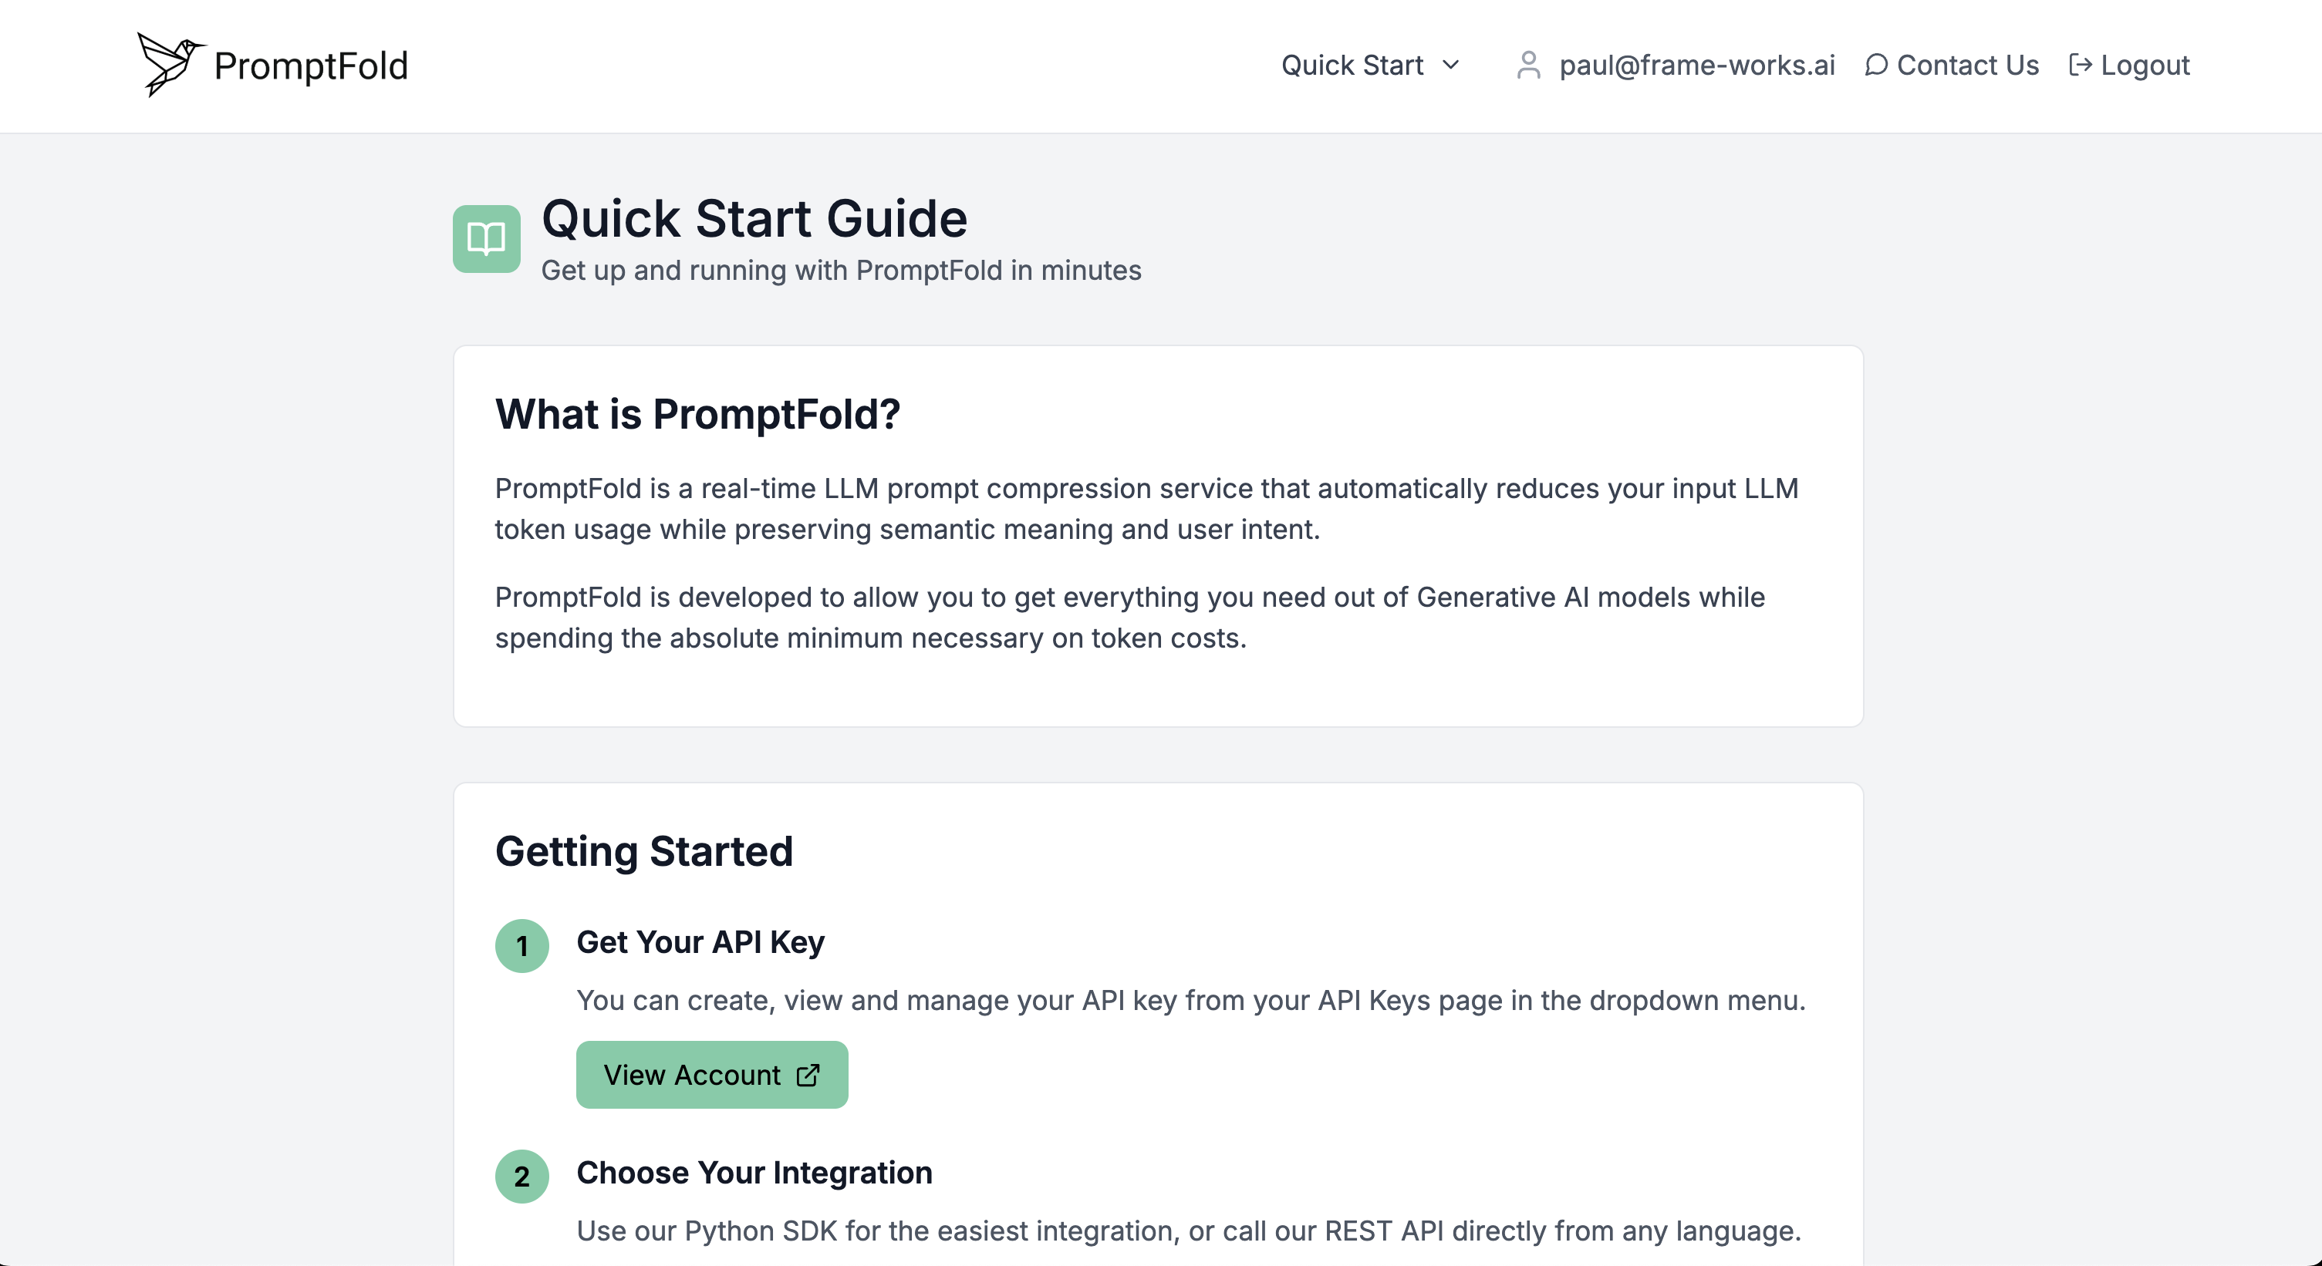
Task: Click the user profile icon beside the email
Action: (x=1528, y=65)
